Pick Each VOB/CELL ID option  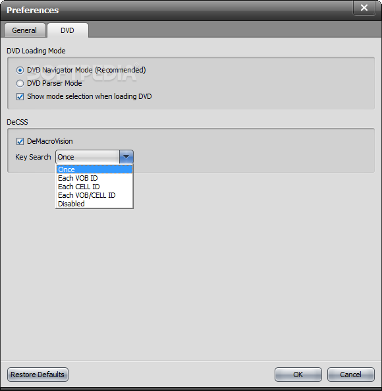point(94,195)
